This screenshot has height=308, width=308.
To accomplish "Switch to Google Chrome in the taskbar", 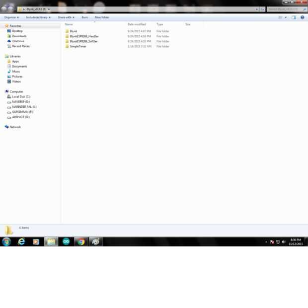I will [81, 241].
